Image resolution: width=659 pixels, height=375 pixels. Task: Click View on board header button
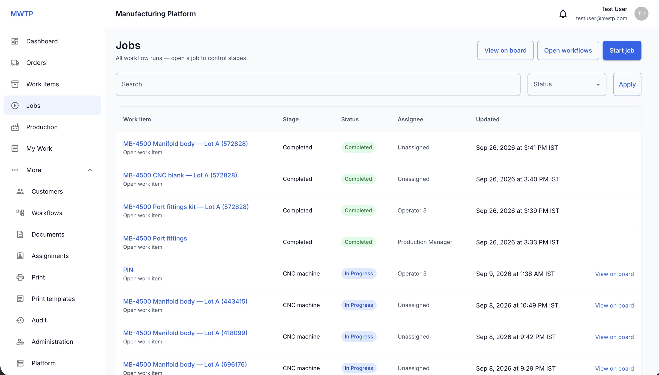click(x=505, y=51)
